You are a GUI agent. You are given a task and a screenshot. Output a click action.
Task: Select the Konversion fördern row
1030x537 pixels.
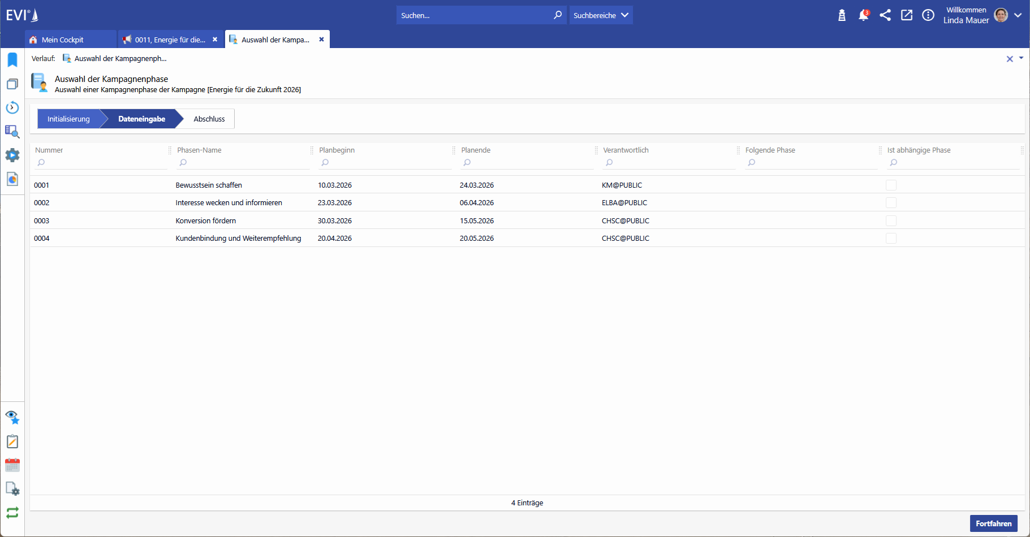pyautogui.click(x=206, y=221)
